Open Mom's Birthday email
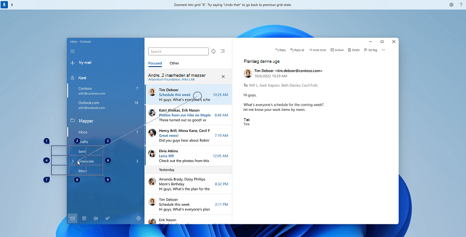This screenshot has width=466, height=237. coord(188,184)
